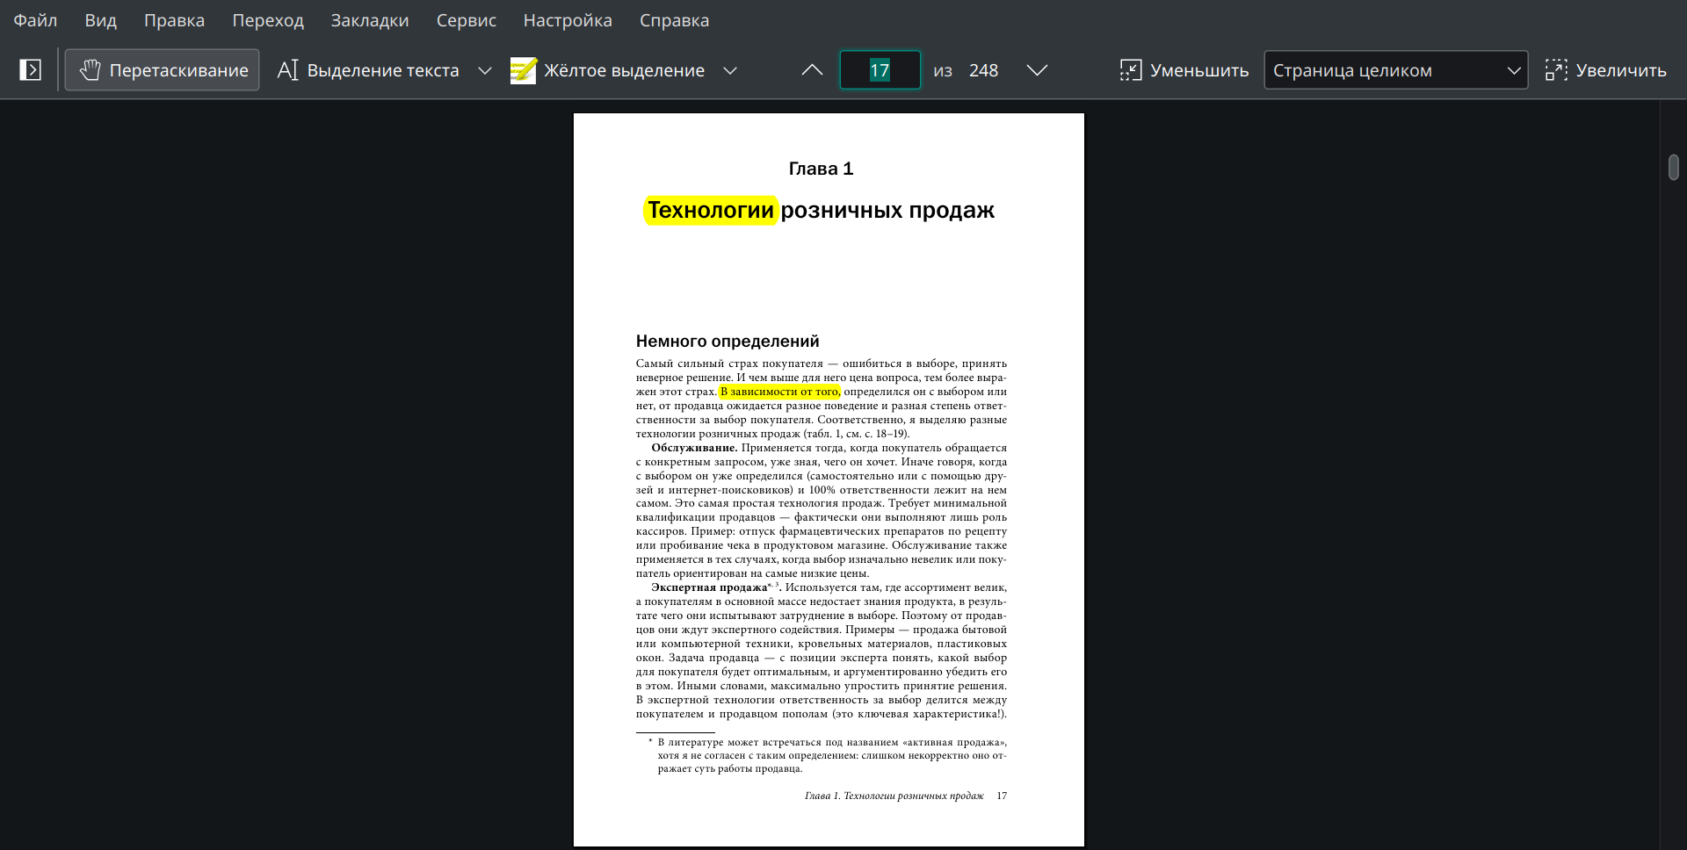Click the Жёлтое выделение highlighter icon
Image resolution: width=1687 pixels, height=850 pixels.
pyautogui.click(x=523, y=70)
